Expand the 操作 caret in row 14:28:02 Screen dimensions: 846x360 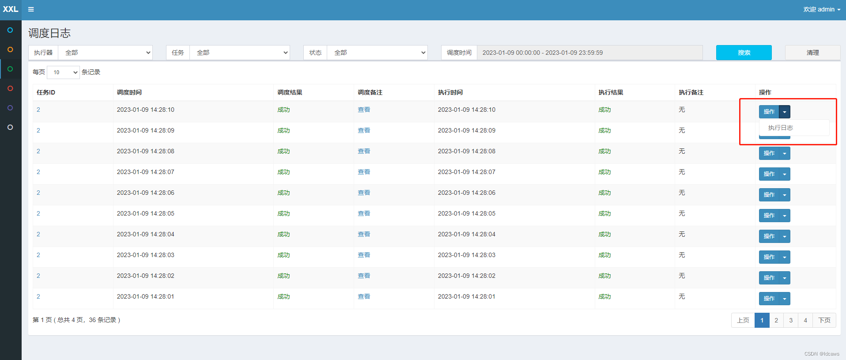(x=785, y=278)
